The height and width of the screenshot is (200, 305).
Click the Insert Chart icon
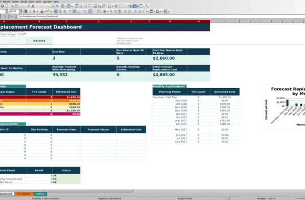[x=100, y=6]
